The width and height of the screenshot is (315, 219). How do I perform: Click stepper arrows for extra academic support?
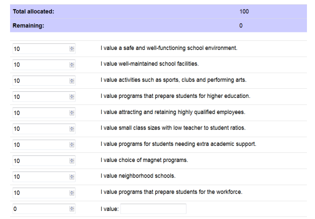coord(72,145)
